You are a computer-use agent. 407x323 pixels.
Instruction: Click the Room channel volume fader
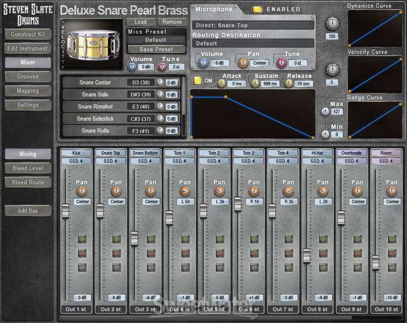[x=375, y=262]
